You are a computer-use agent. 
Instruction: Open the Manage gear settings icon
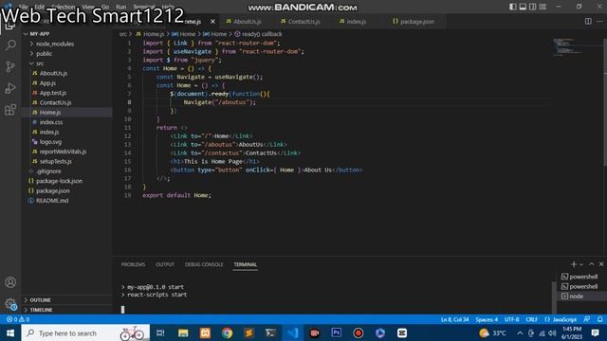tap(10, 304)
